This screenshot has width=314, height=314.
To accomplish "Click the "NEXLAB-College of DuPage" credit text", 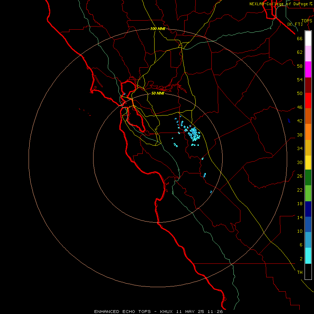I will click(278, 4).
